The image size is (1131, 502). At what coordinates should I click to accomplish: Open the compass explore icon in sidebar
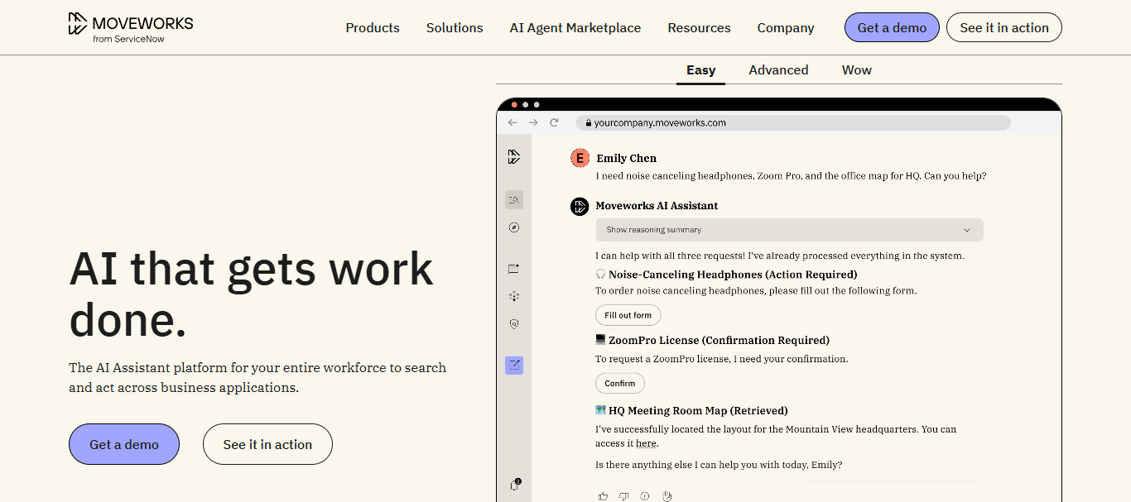click(514, 227)
